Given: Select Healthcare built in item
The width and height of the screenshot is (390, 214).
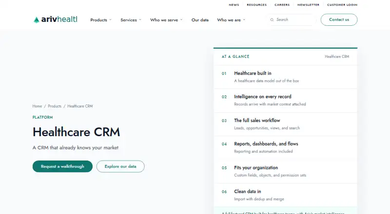Looking at the screenshot, I should pos(285,77).
